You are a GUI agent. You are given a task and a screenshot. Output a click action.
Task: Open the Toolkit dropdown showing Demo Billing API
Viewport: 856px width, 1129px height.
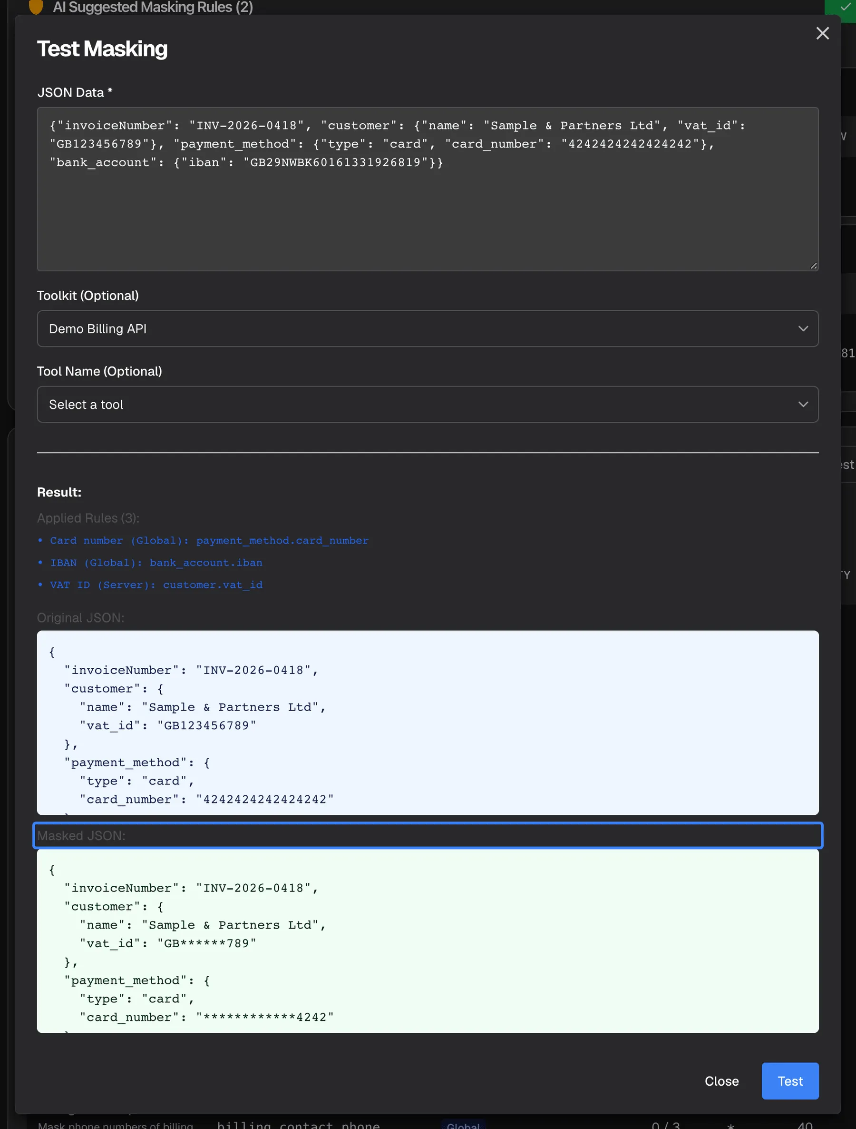(428, 329)
